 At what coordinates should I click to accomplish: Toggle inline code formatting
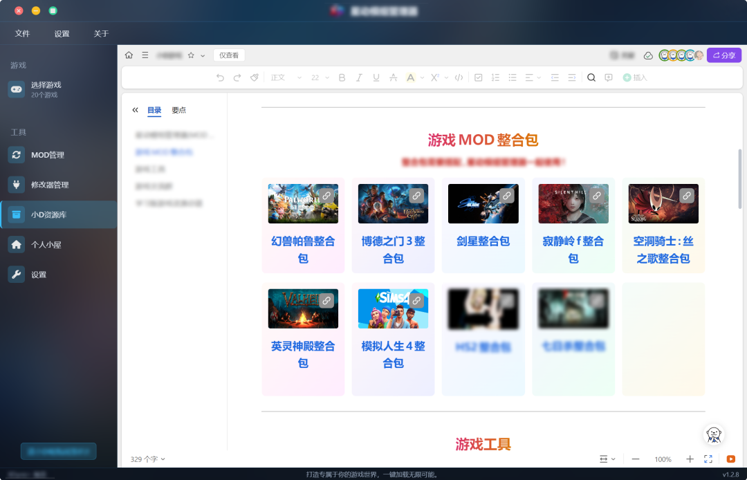pos(459,77)
